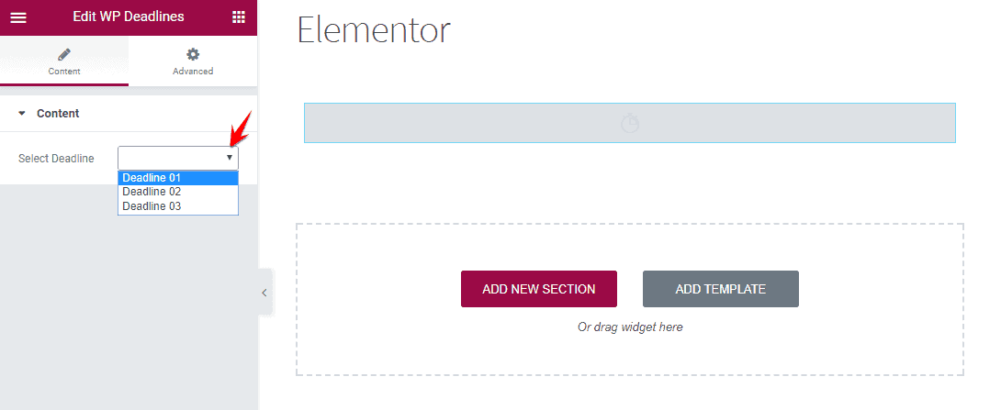
Task: Click the Select Deadline dropdown arrow
Action: 230,158
